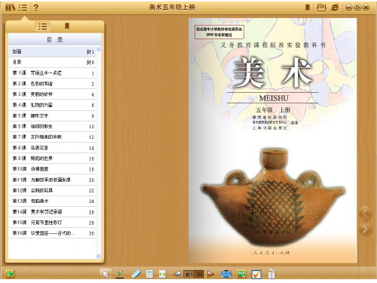Screen dimensions: 377x283
Task: Toggle the contents list icon in title bar
Action: pos(23,8)
